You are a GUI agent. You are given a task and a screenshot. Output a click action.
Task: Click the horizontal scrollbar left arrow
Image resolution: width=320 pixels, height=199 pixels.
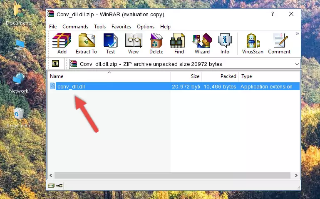[51, 175]
